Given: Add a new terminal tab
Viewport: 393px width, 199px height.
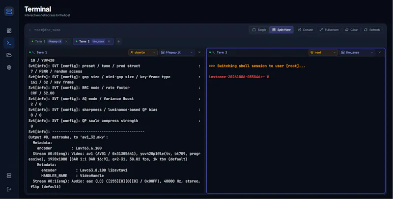Looking at the screenshot, I should click(118, 42).
